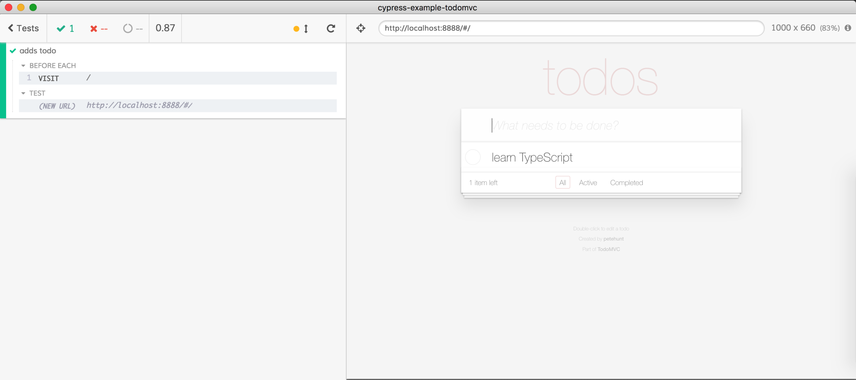Click the viewport info icon
Viewport: 856px width, 380px height.
tap(848, 28)
